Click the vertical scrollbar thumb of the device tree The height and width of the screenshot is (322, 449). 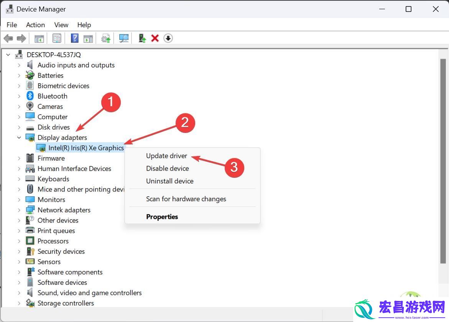(443, 161)
